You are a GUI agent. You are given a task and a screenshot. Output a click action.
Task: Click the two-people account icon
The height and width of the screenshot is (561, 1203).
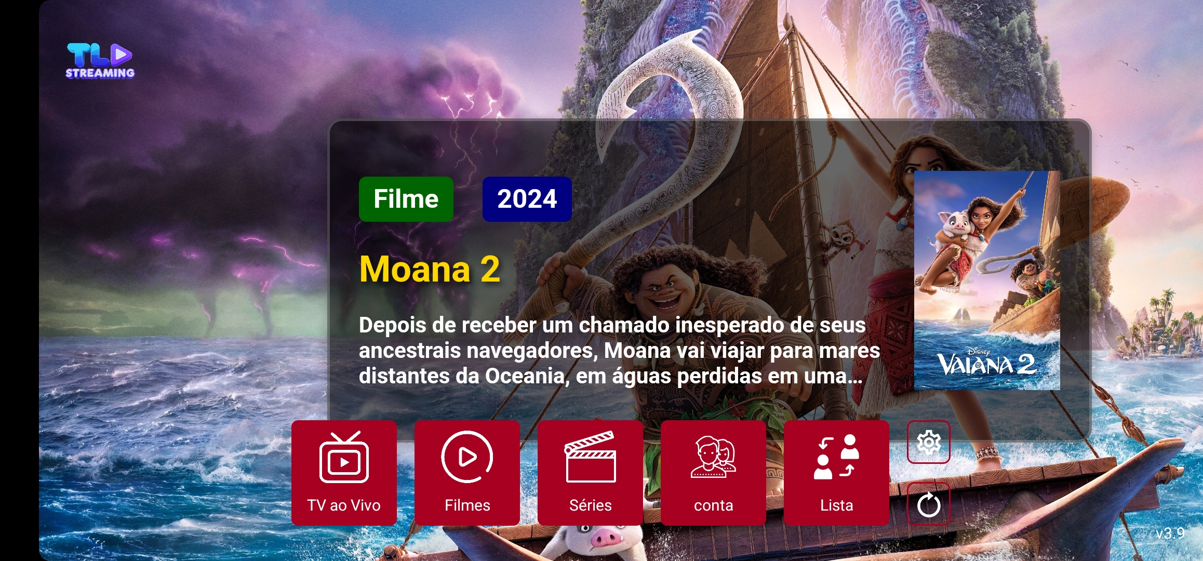coord(713,457)
